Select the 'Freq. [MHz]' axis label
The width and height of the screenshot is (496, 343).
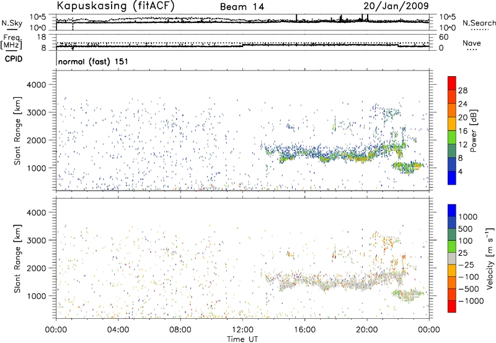11,42
